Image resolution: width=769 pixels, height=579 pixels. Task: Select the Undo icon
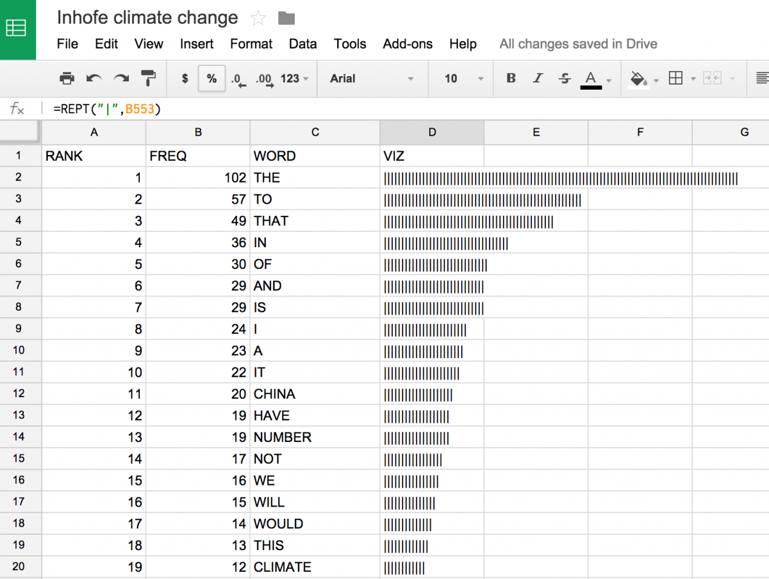tap(94, 78)
